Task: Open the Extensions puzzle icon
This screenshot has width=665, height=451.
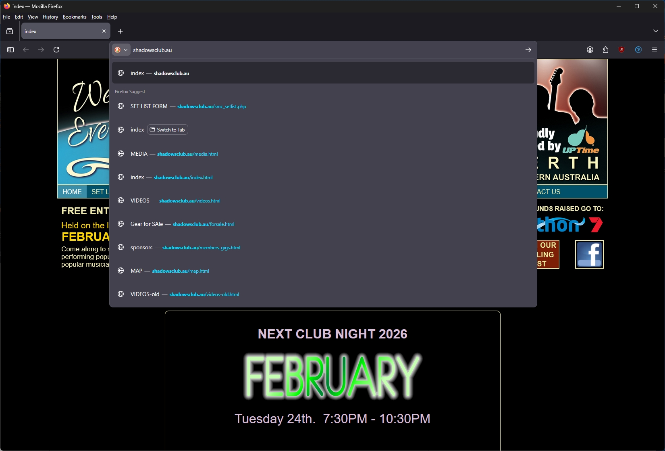Action: tap(605, 50)
